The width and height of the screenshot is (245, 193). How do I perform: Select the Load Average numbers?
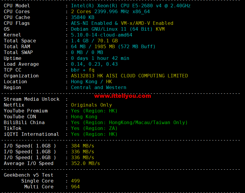[94, 64]
